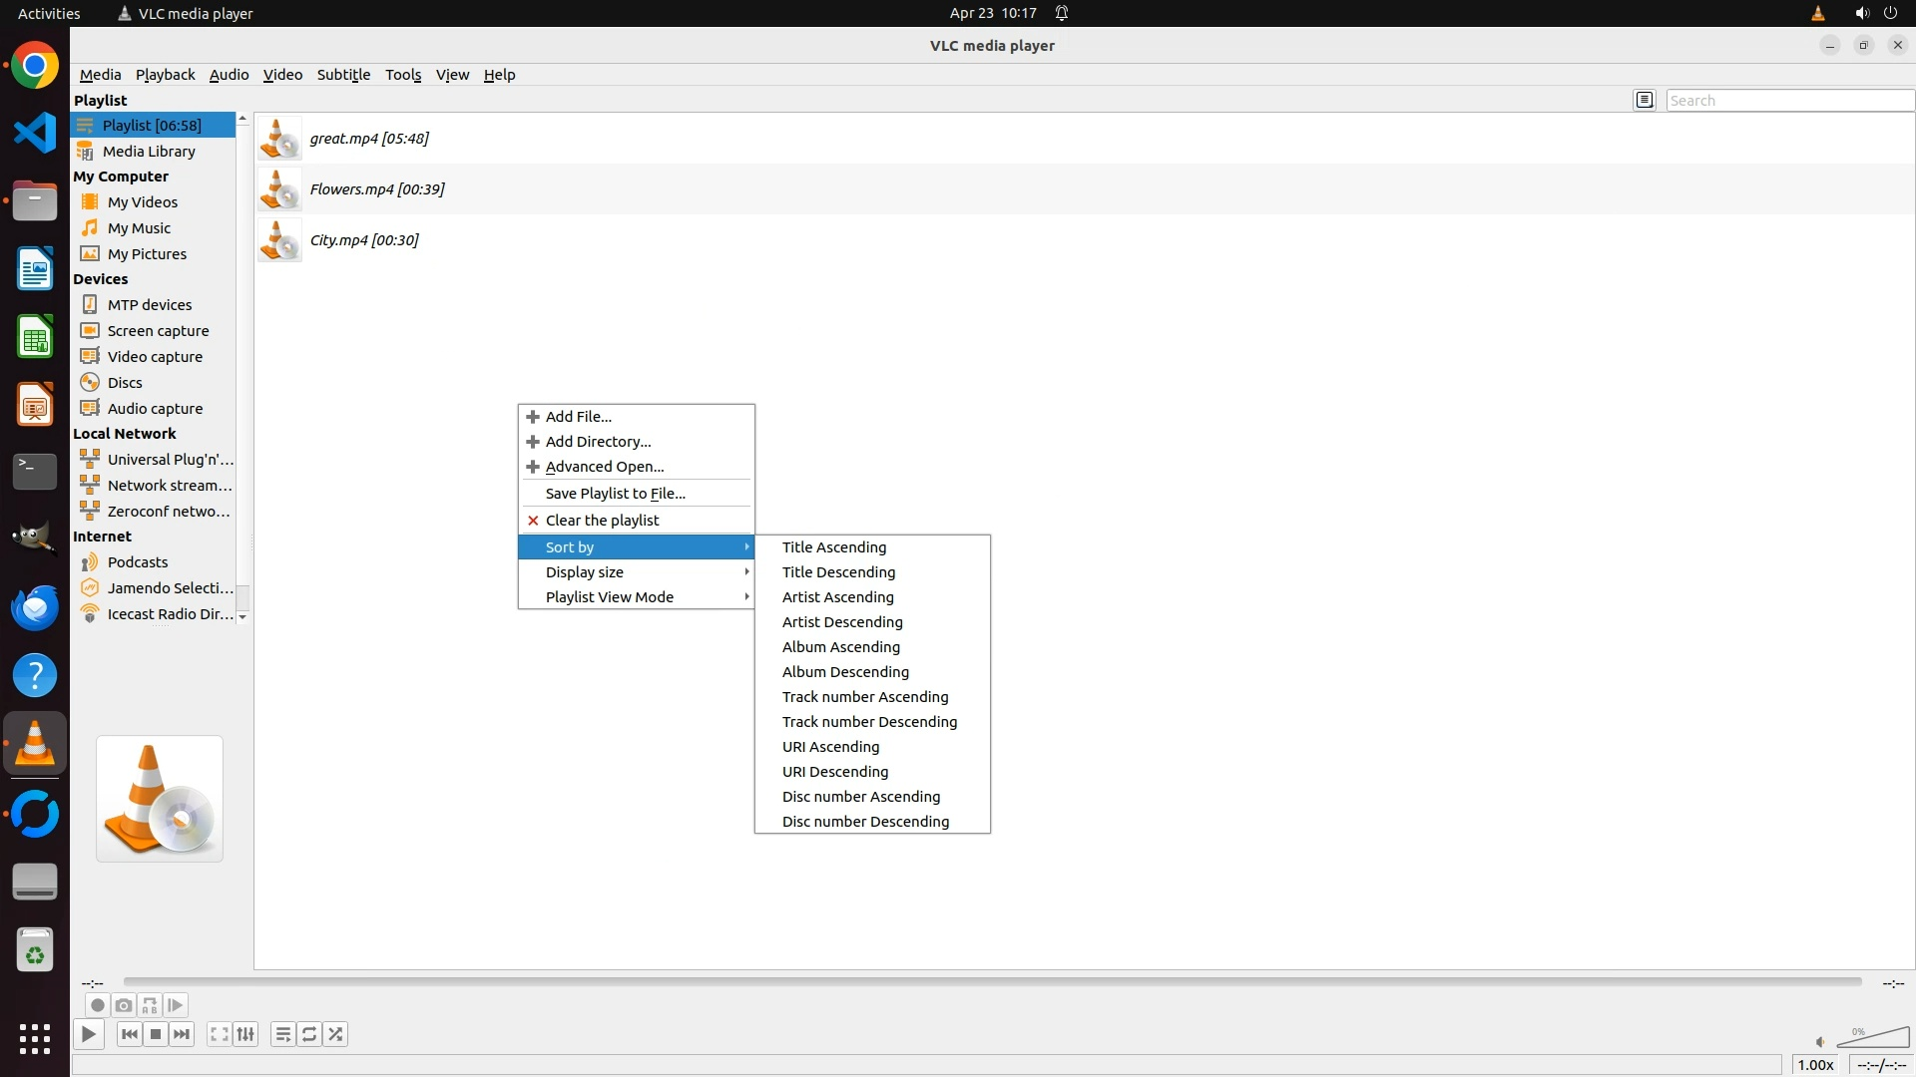
Task: Take a snapshot with camera icon
Action: 124,1005
